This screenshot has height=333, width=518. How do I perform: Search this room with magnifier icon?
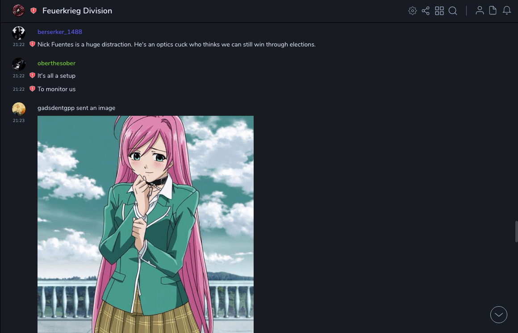click(x=453, y=11)
